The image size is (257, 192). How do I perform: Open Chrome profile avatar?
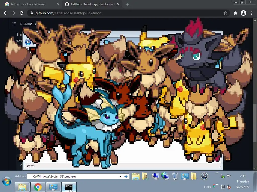point(243,13)
